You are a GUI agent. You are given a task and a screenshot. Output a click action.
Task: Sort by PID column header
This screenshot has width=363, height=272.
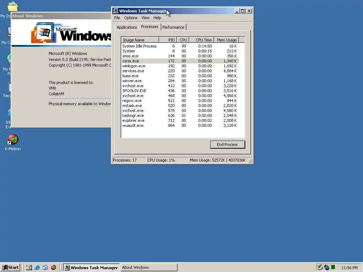point(168,40)
